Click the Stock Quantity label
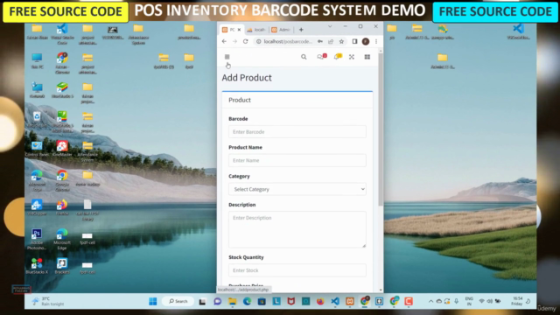Screen dimensions: 560x315 pos(246,257)
